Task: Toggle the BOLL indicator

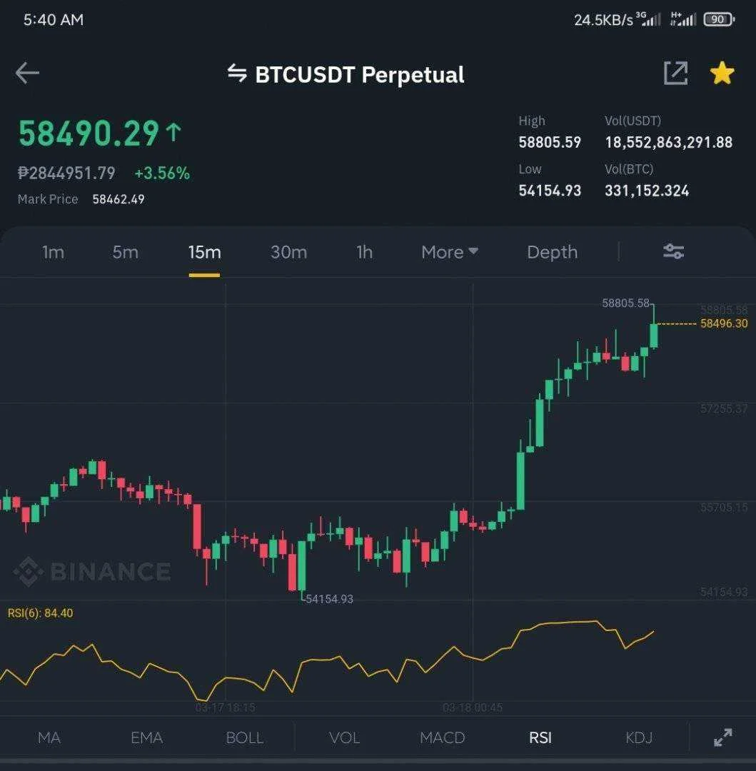Action: pyautogui.click(x=245, y=737)
